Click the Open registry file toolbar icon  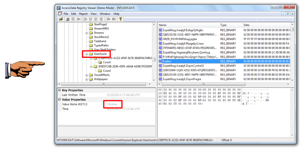(x=61, y=19)
